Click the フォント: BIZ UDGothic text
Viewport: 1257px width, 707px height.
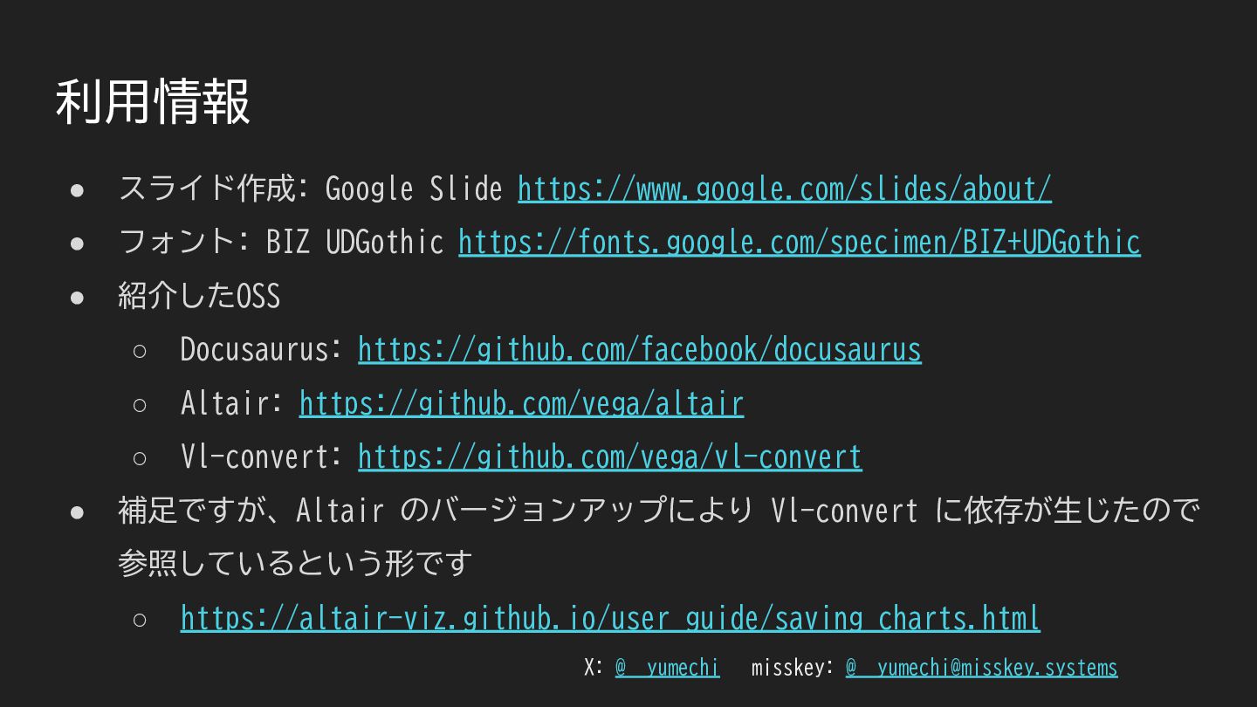281,242
